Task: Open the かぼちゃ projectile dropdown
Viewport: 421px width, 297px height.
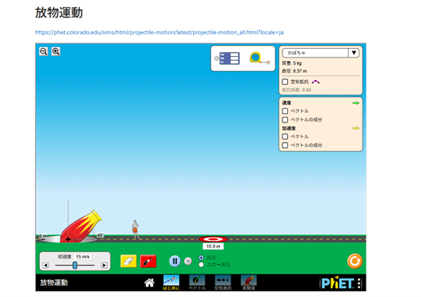Action: coord(321,53)
